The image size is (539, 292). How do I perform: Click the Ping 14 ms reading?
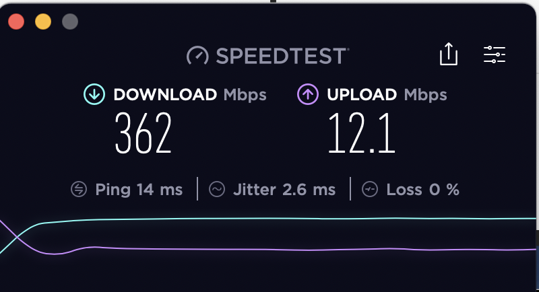point(139,190)
